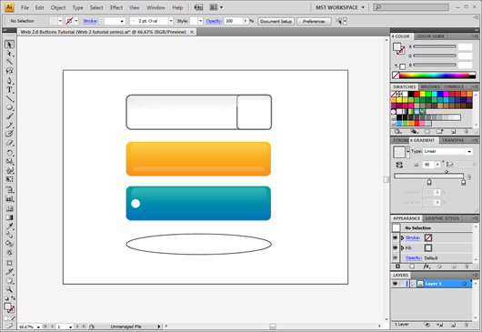Click the Go to Bridge icon
Screen dimensions: 482x332
(198, 7)
